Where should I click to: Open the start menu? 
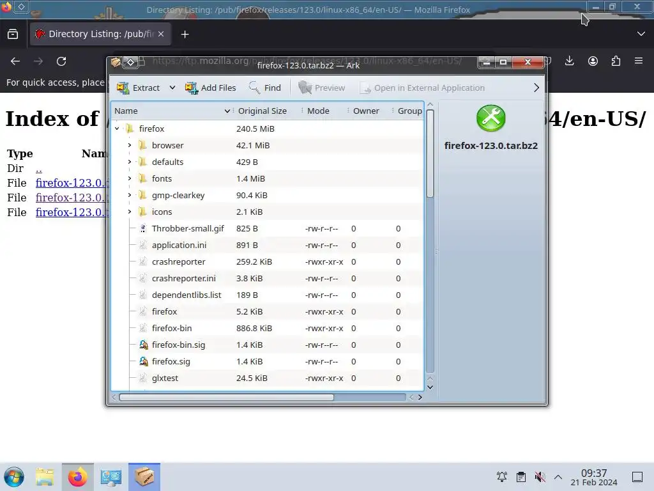pyautogui.click(x=14, y=477)
